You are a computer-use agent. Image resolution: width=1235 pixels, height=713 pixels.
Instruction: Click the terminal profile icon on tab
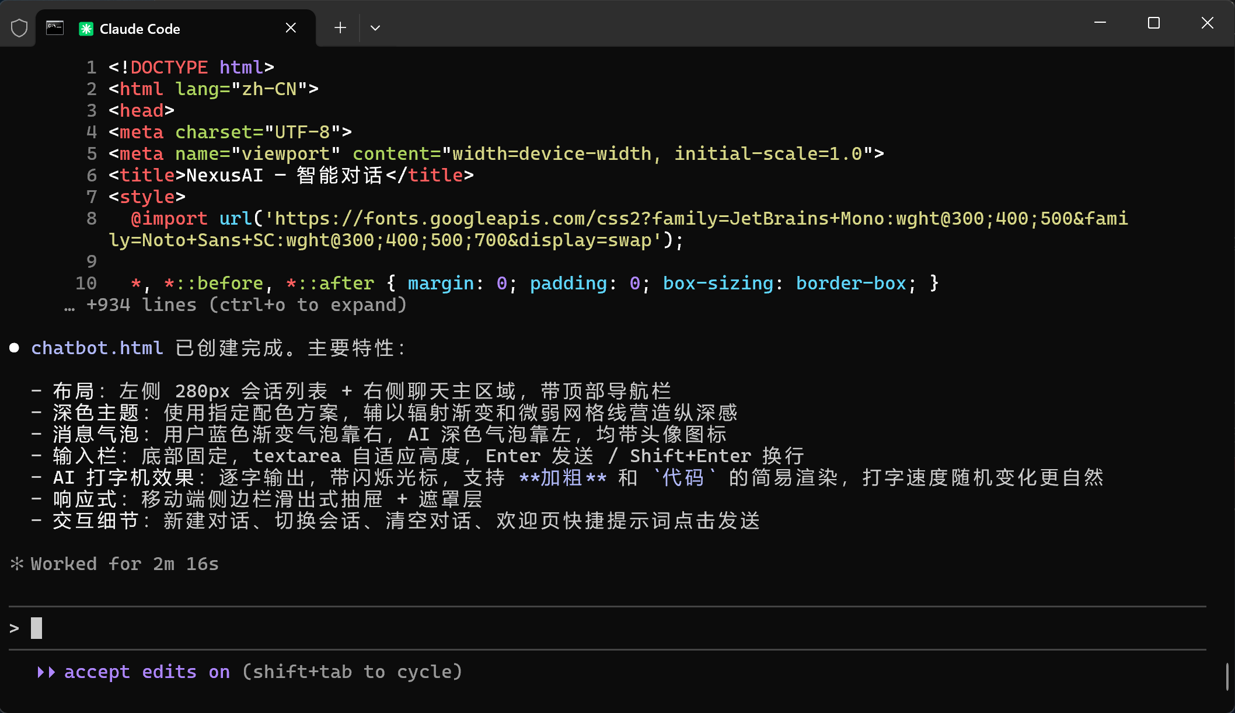click(x=55, y=28)
